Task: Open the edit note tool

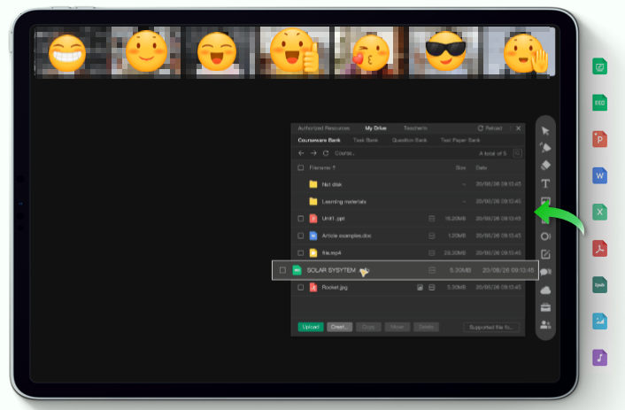Action: coord(545,254)
